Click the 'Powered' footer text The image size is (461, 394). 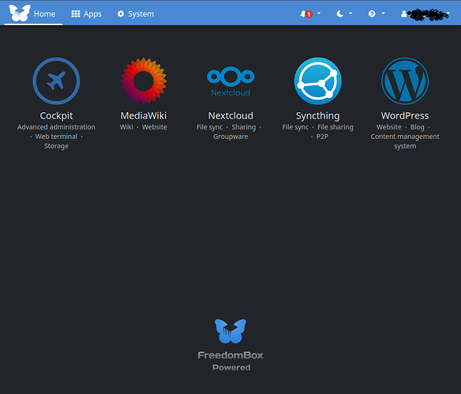pyautogui.click(x=231, y=367)
